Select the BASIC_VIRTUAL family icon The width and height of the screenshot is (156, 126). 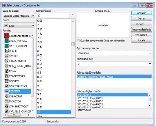pyautogui.click(x=7, y=41)
